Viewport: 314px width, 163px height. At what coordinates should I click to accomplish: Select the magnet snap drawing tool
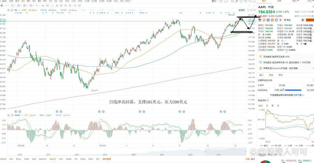(57, 5)
